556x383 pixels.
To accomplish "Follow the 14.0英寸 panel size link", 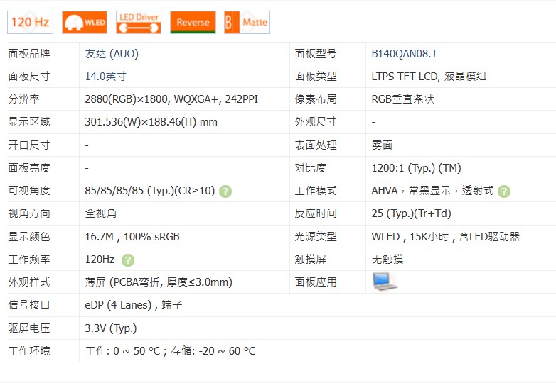I will [x=105, y=77].
